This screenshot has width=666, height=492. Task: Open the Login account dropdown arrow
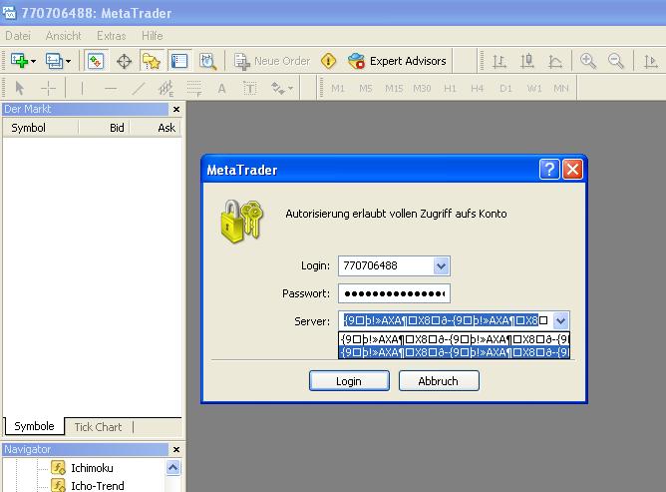click(x=442, y=266)
